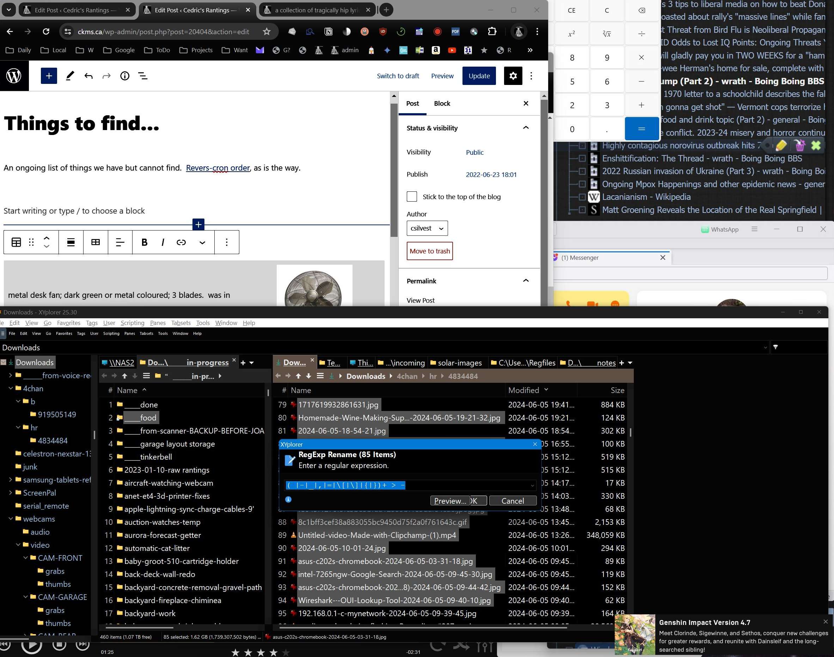Click the WordPress block inserter plus icon
Viewport: 834px width, 657px height.
(x=49, y=76)
